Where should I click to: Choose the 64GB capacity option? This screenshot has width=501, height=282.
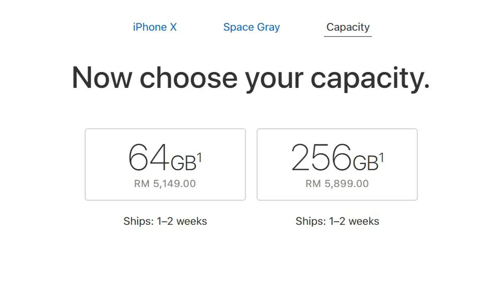coord(165,164)
